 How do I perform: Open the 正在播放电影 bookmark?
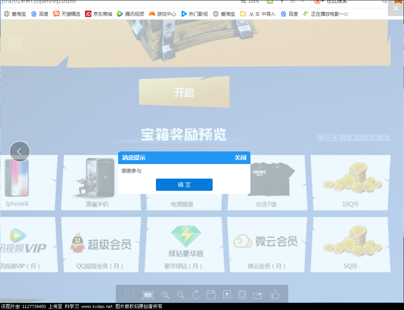click(326, 14)
